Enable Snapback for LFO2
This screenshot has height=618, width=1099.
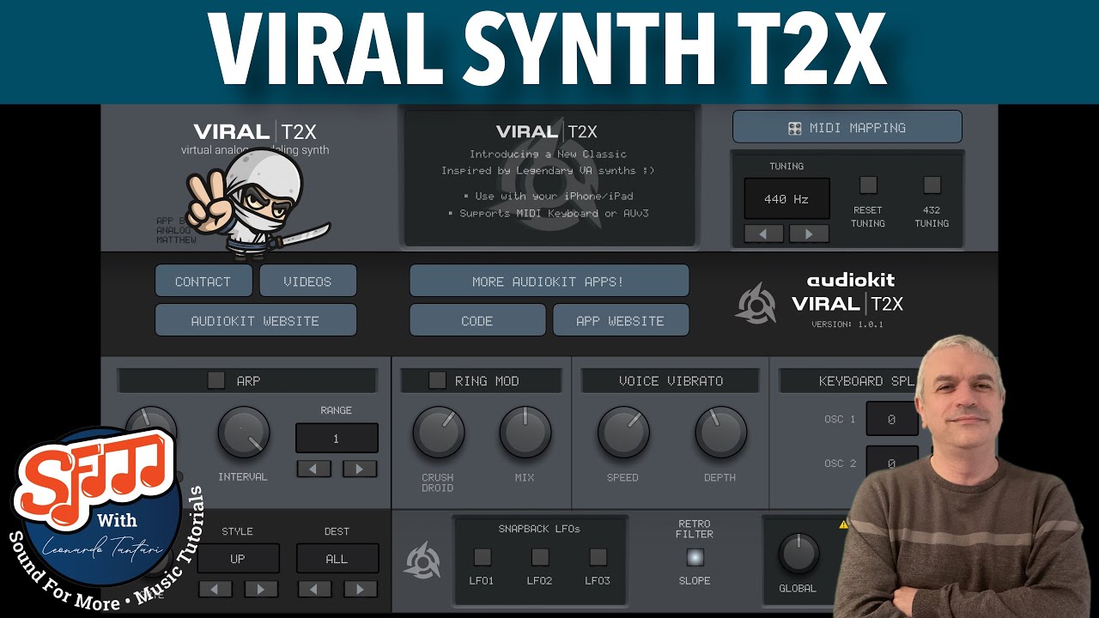(x=540, y=556)
